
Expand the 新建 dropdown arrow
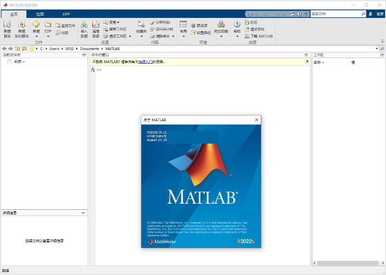36,36
